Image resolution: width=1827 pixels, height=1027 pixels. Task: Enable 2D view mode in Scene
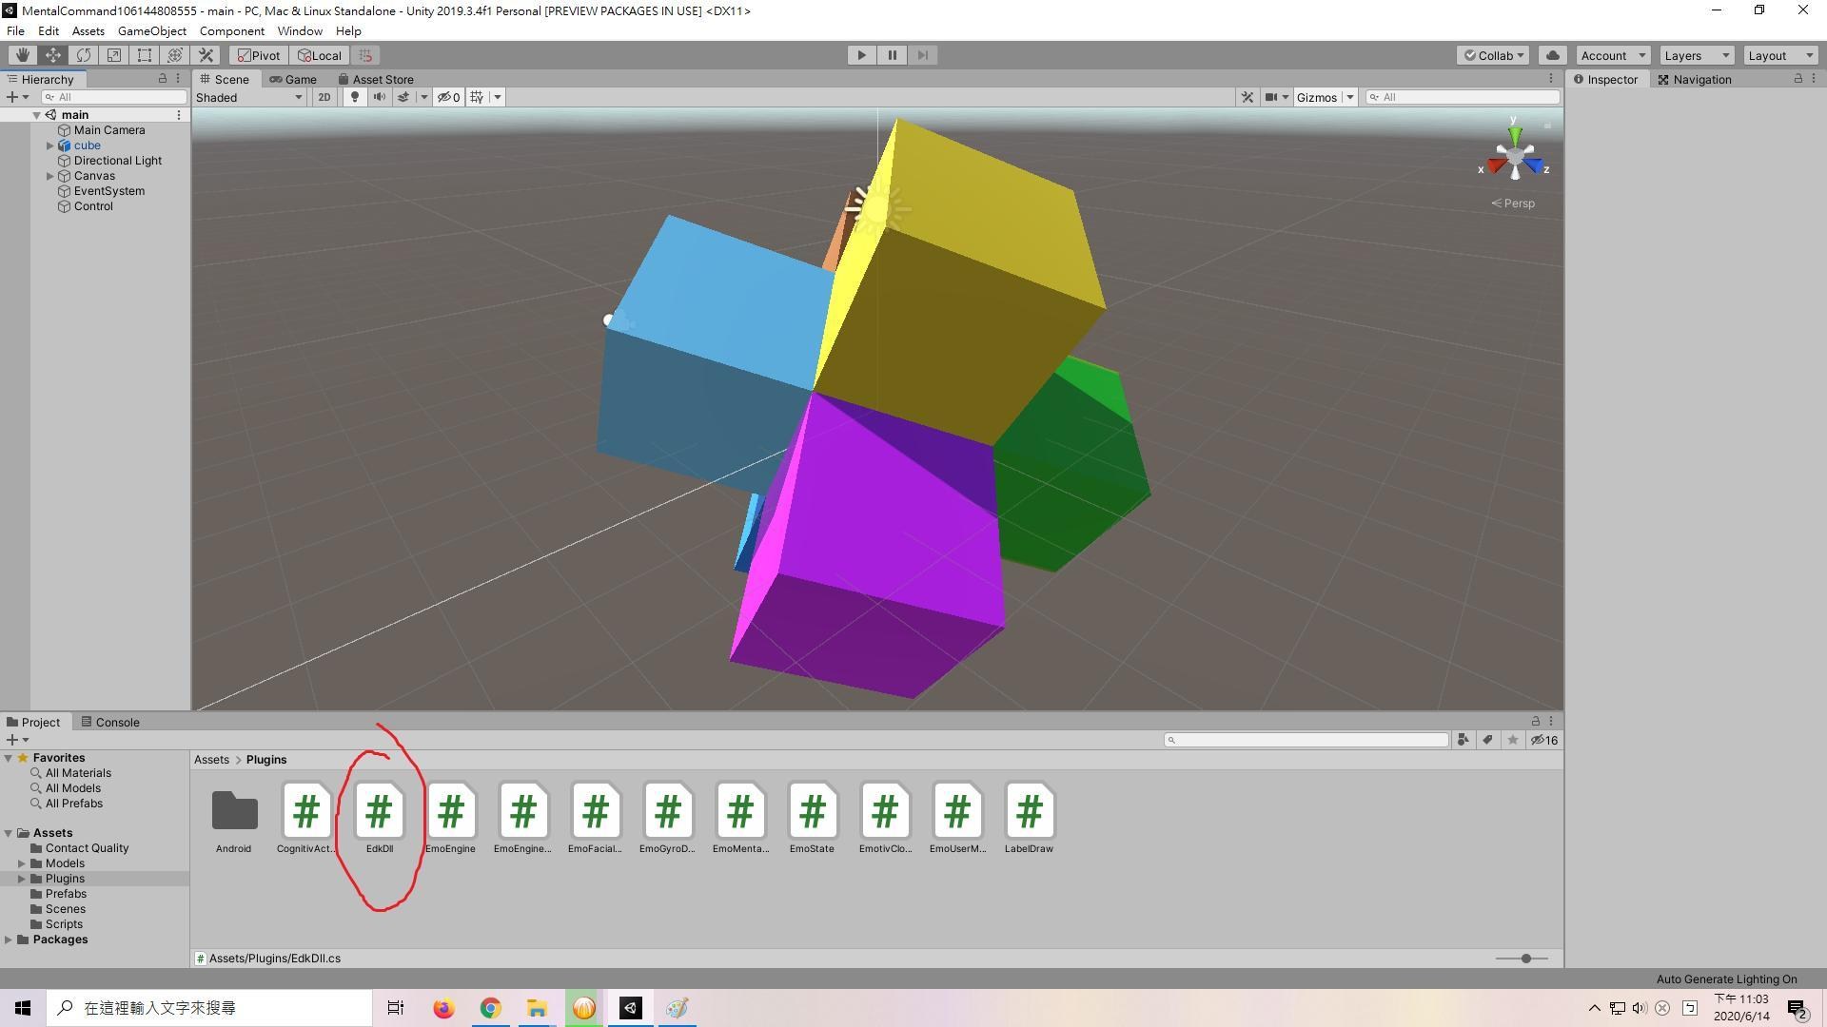tap(324, 97)
